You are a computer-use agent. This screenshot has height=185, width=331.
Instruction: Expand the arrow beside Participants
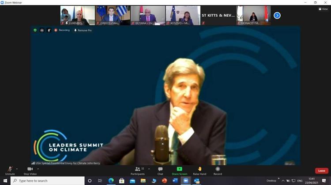149,168
